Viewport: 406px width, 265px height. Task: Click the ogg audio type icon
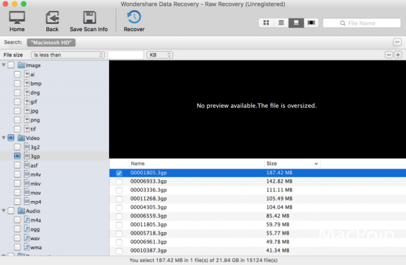[x=27, y=229]
